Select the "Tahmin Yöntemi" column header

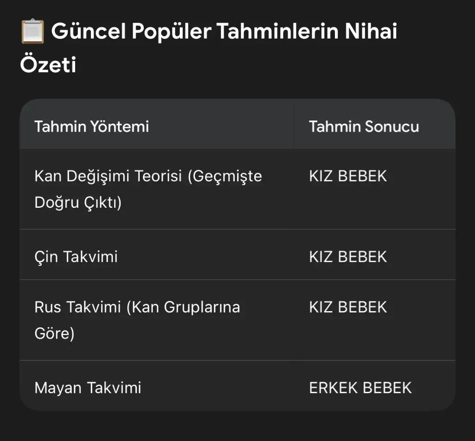click(x=91, y=126)
